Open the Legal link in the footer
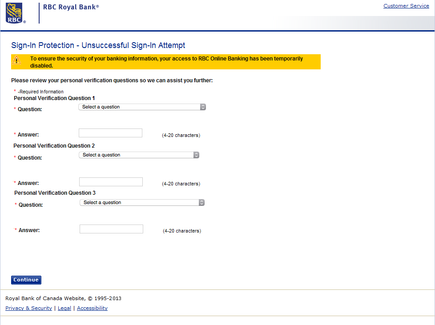The image size is (435, 325). (x=64, y=308)
